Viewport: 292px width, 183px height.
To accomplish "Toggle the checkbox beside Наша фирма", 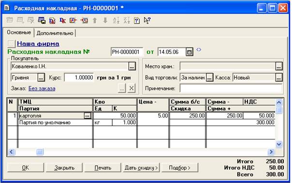I will coord(11,44).
